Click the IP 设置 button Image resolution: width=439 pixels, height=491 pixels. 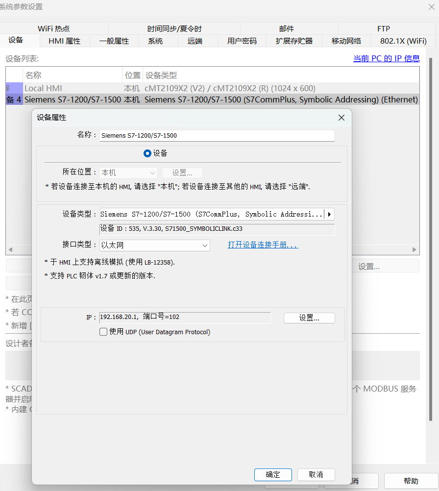point(309,318)
